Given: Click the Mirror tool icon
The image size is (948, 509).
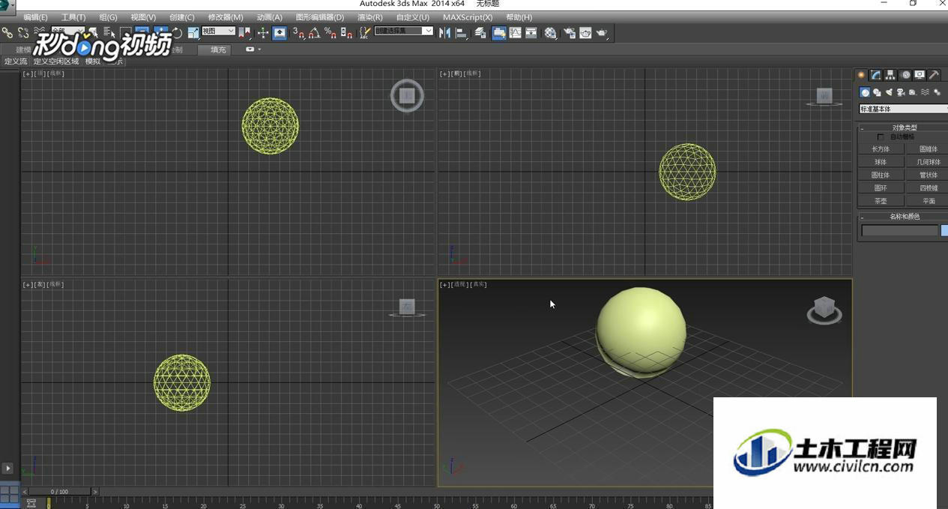Looking at the screenshot, I should pos(444,32).
